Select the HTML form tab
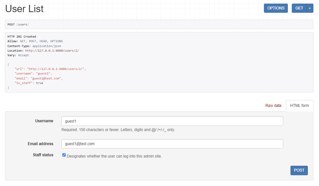 (299, 106)
